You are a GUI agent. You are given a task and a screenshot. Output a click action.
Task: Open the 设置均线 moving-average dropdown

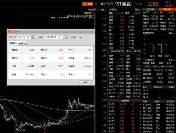(89, 13)
